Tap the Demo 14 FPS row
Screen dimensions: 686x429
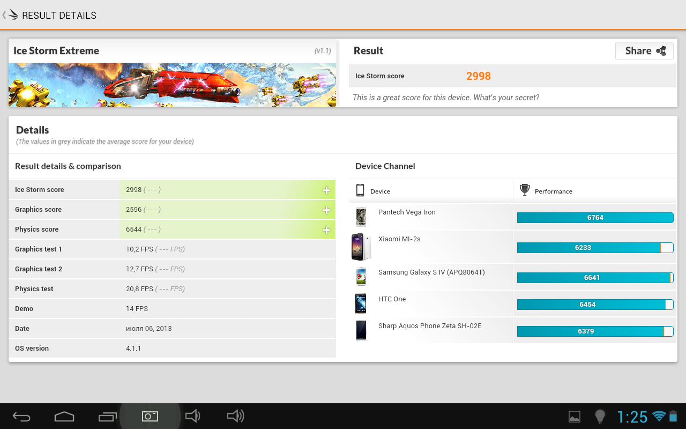point(172,309)
